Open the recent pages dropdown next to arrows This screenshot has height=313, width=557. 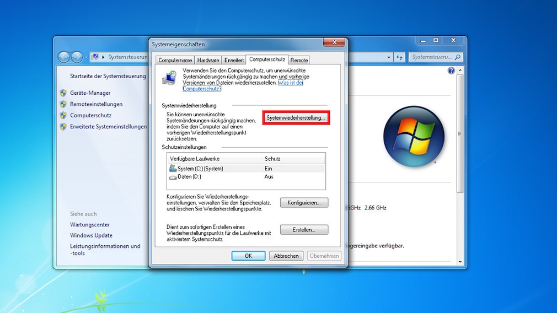(86, 57)
